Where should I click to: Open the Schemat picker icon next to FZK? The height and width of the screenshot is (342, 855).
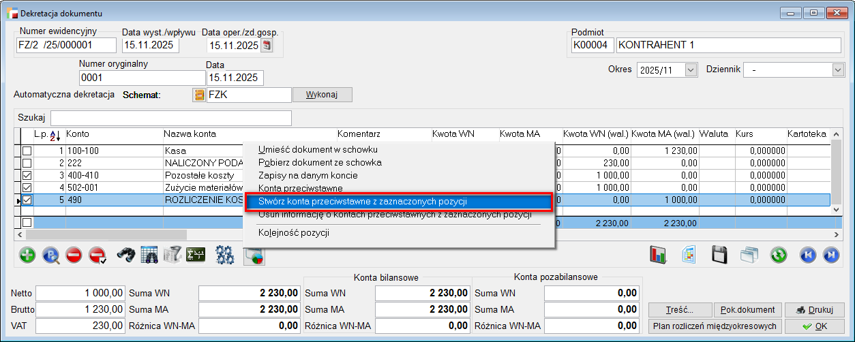point(199,95)
